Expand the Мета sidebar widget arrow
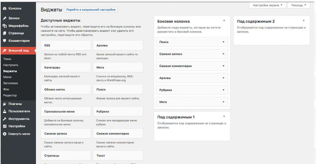Screen dimensions: 316x164 click(223, 102)
